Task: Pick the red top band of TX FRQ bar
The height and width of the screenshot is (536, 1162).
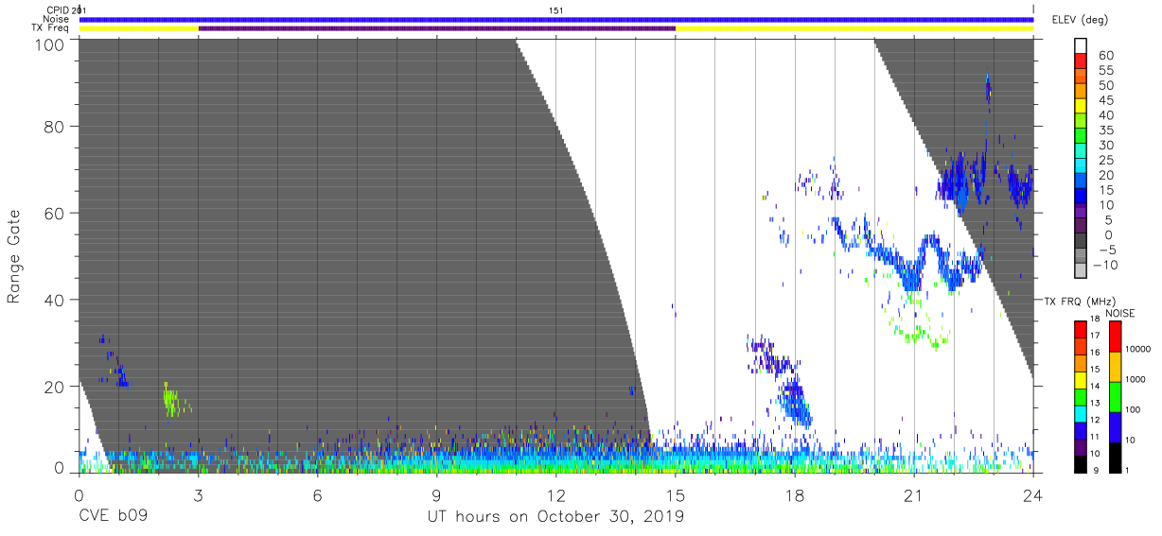Action: pyautogui.click(x=1082, y=329)
